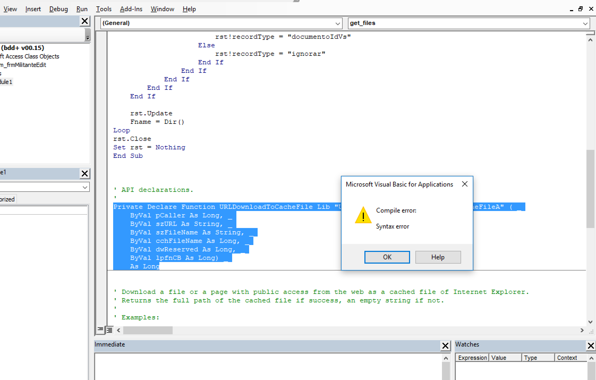Select Form_frmMilitanteEdit in project tree
This screenshot has width=596, height=380.
click(23, 65)
